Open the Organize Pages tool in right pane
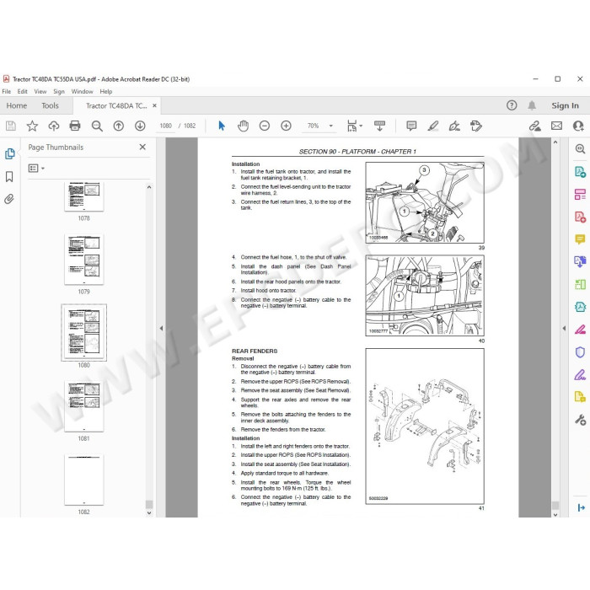 (580, 194)
